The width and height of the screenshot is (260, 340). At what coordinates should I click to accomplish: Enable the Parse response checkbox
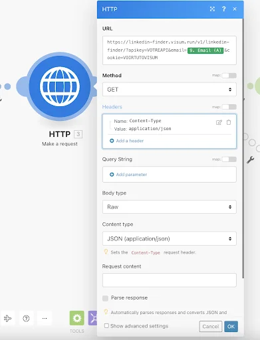click(105, 298)
